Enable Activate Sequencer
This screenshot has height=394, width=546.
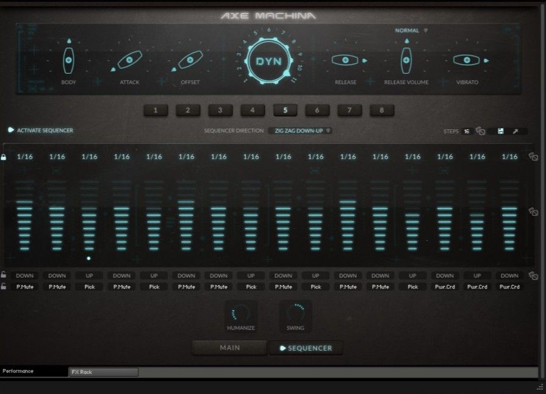pyautogui.click(x=11, y=130)
